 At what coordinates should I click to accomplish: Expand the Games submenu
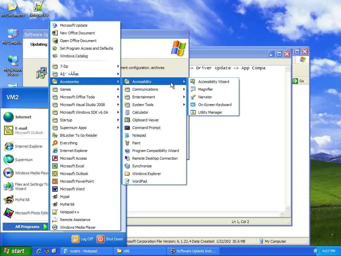86,89
